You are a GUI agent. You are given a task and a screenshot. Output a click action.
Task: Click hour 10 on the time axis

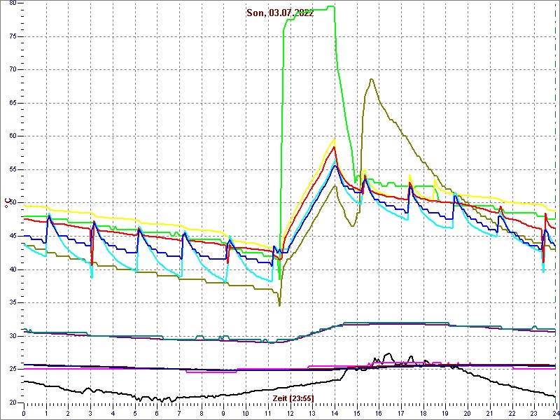[246, 414]
